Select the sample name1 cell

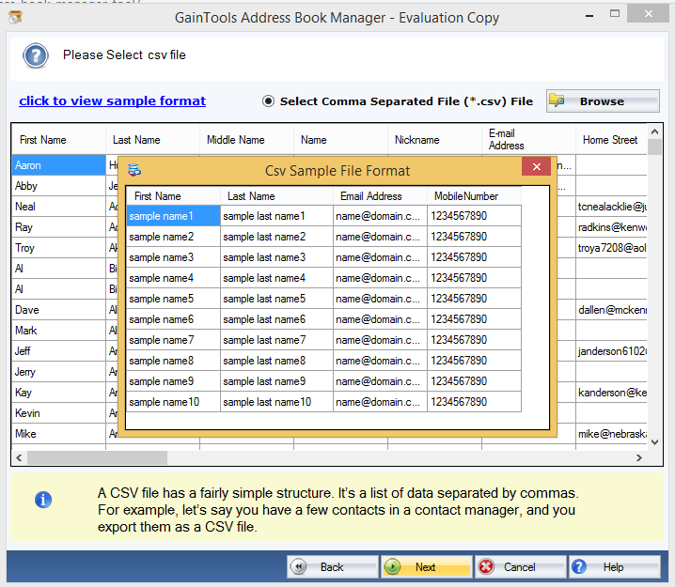tap(173, 216)
